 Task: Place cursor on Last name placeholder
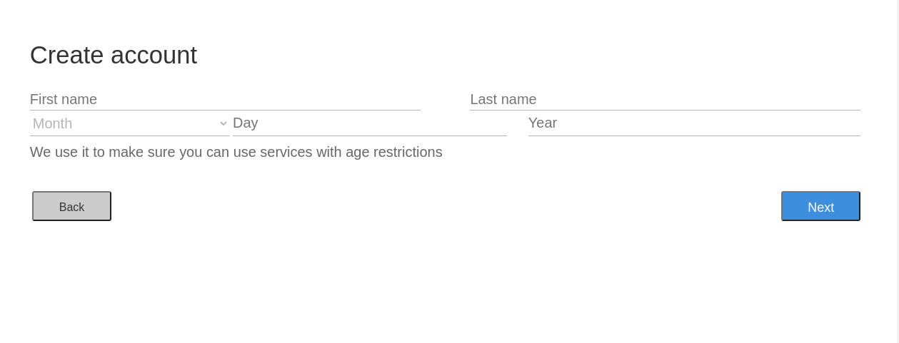pos(503,100)
